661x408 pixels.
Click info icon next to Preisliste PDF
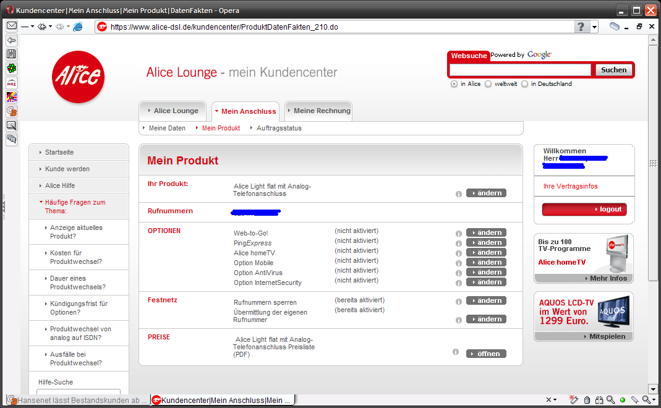tap(456, 352)
